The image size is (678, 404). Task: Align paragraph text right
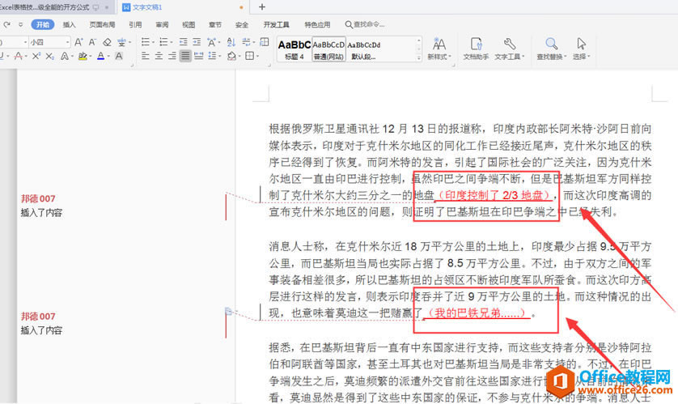pyautogui.click(x=172, y=56)
